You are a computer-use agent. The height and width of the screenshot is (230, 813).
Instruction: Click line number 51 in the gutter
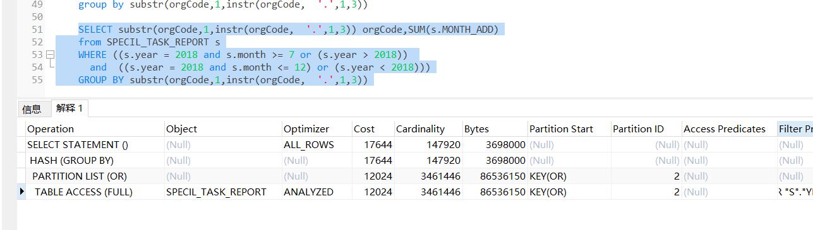click(x=37, y=30)
